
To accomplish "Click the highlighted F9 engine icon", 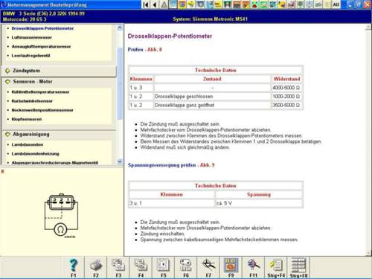I will point(231,266).
